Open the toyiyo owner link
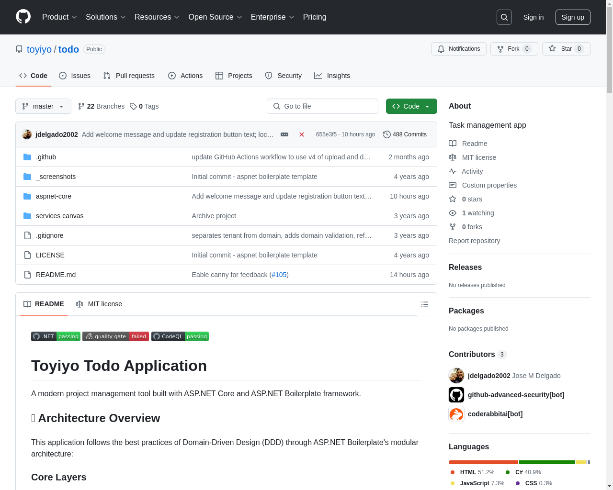This screenshot has height=490, width=613. click(39, 49)
